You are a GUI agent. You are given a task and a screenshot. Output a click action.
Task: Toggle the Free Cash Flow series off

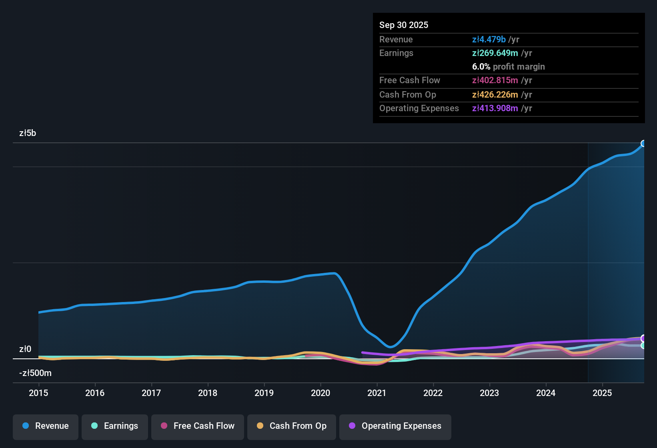[197, 426]
